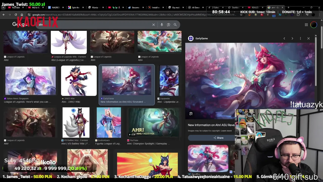
Task: Close the EarlyGame image preview panel
Action: tap(308, 38)
